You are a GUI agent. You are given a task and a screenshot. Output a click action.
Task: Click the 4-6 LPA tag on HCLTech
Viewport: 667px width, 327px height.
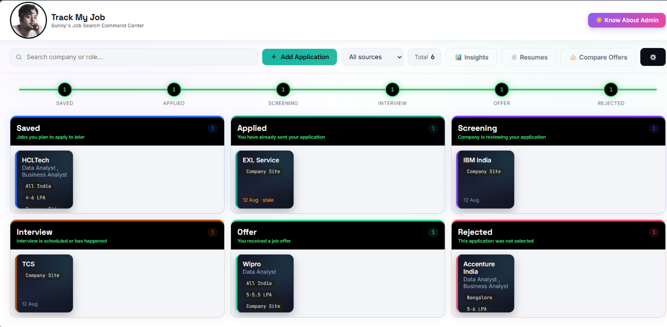point(35,198)
